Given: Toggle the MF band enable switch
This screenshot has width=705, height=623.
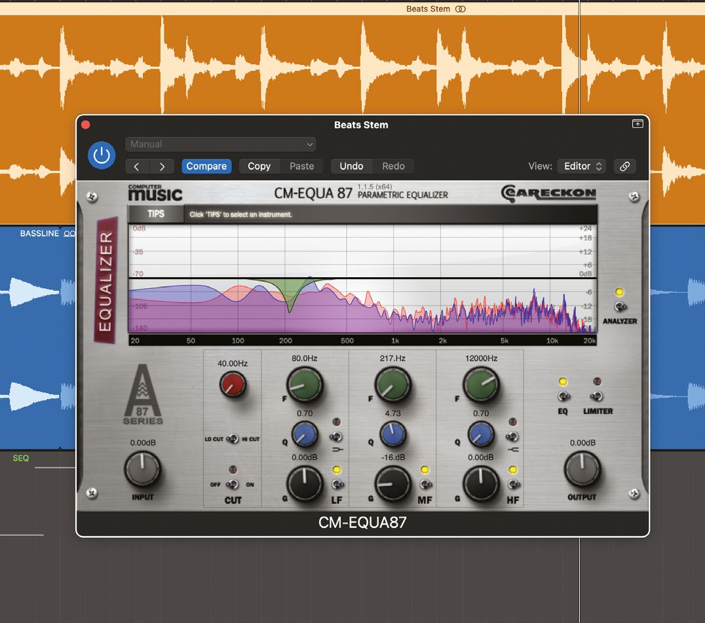Looking at the screenshot, I should 425,484.
